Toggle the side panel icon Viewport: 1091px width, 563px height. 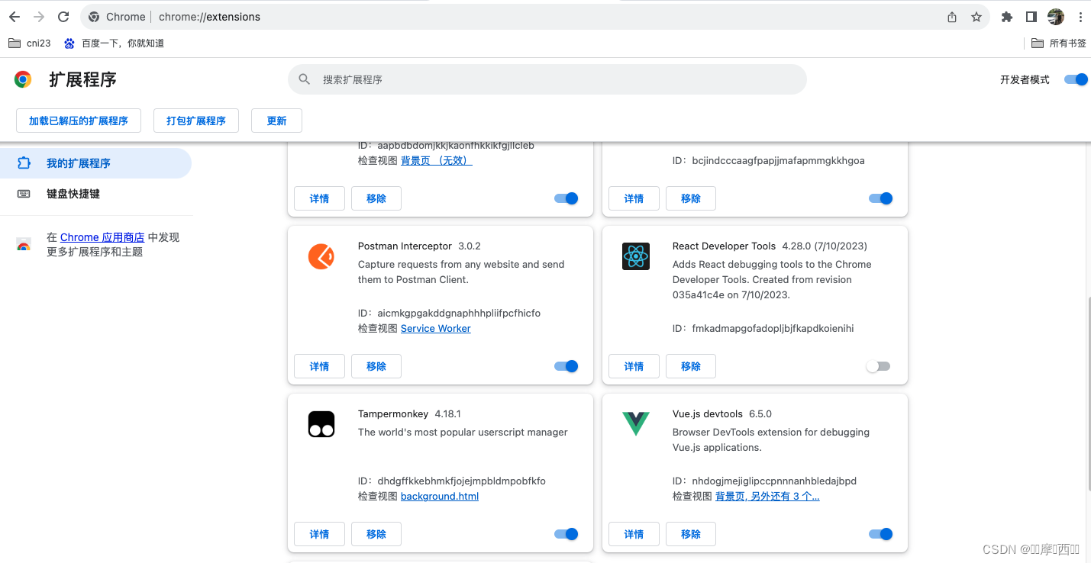tap(1031, 17)
